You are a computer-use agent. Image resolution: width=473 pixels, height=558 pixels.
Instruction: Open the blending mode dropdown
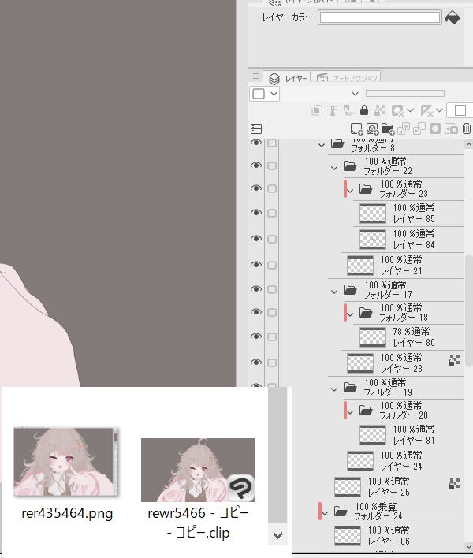322,94
